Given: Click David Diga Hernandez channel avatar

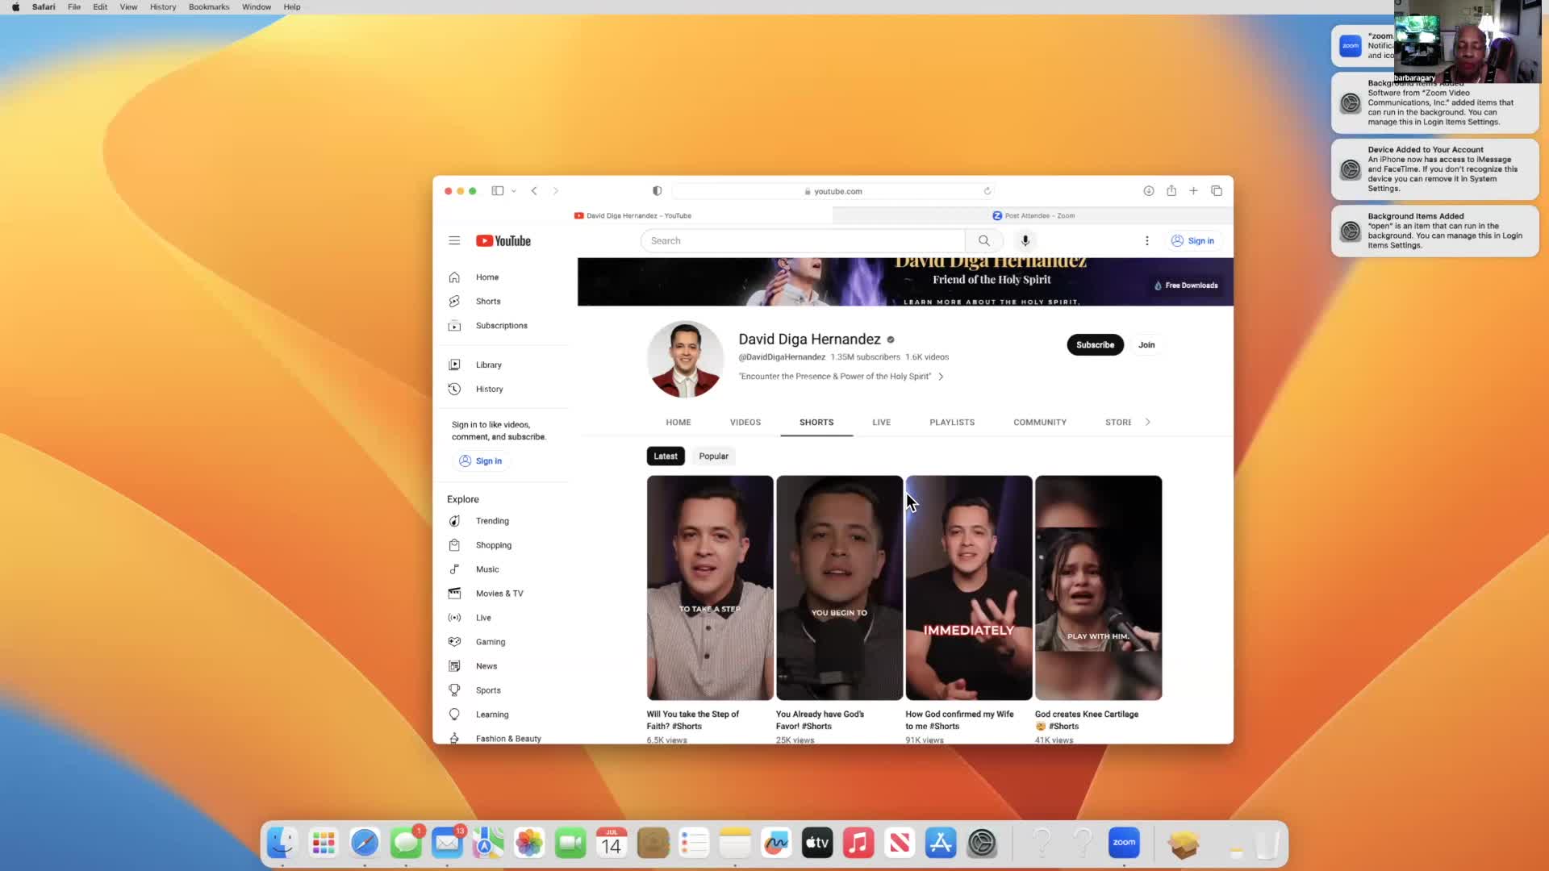Looking at the screenshot, I should pyautogui.click(x=686, y=359).
